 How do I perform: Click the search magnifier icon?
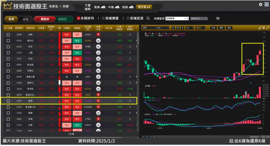[x=148, y=18]
